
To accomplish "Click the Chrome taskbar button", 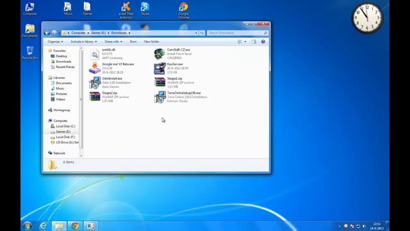I will 75,226.
